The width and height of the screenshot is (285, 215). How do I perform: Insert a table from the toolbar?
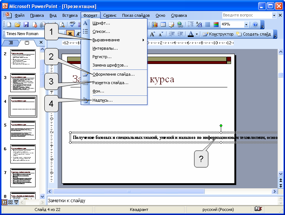163,24
